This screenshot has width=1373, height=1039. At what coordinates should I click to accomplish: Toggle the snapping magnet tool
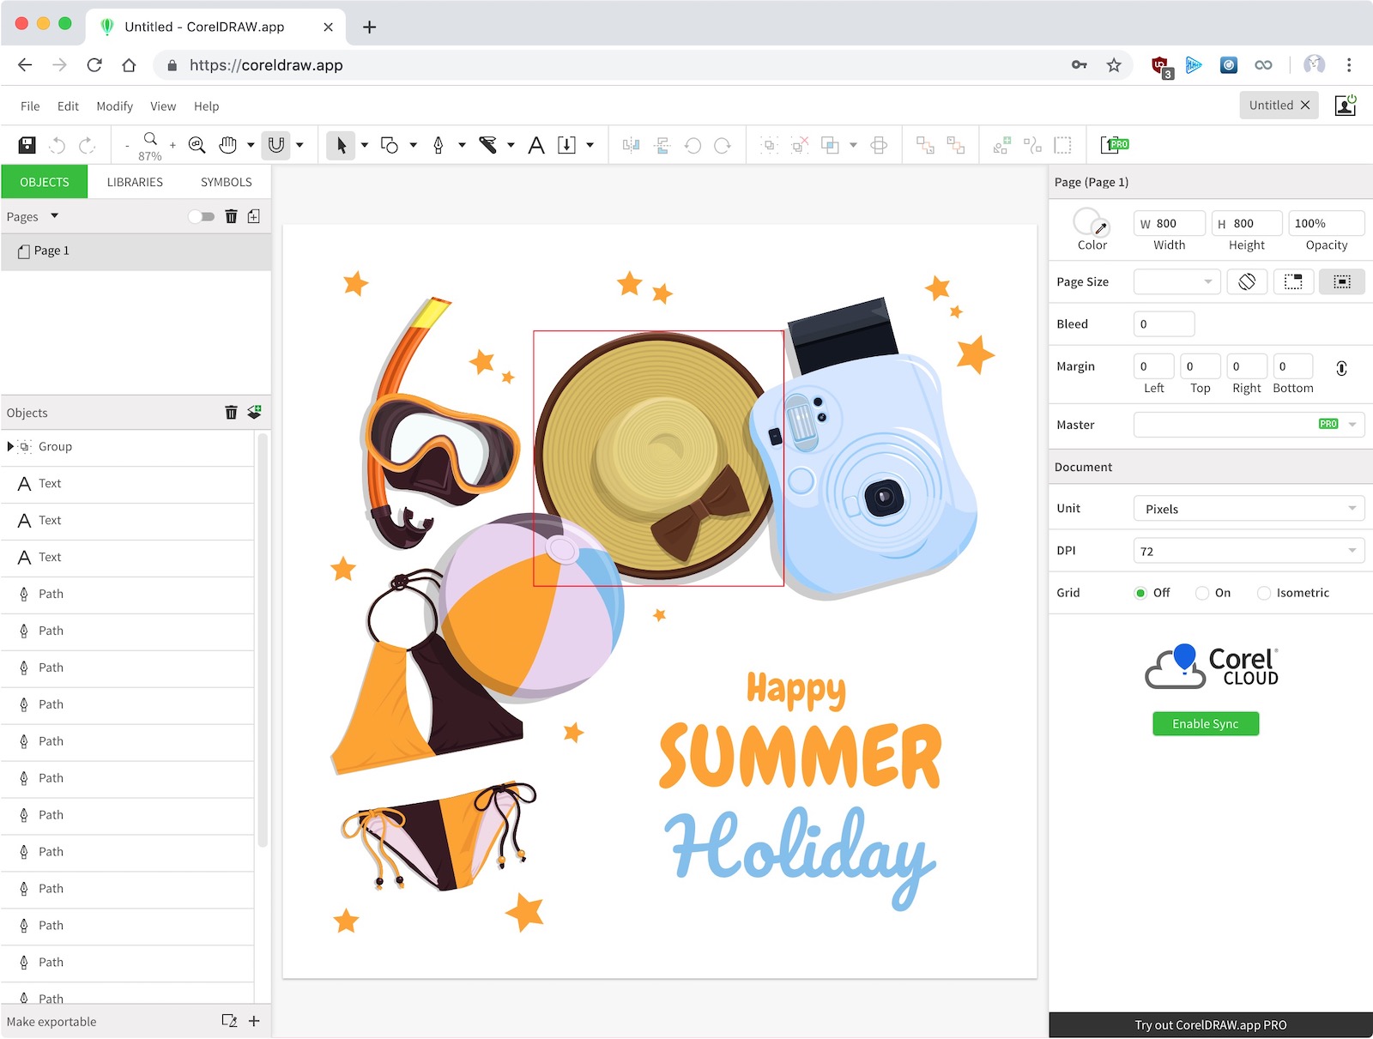pyautogui.click(x=276, y=145)
